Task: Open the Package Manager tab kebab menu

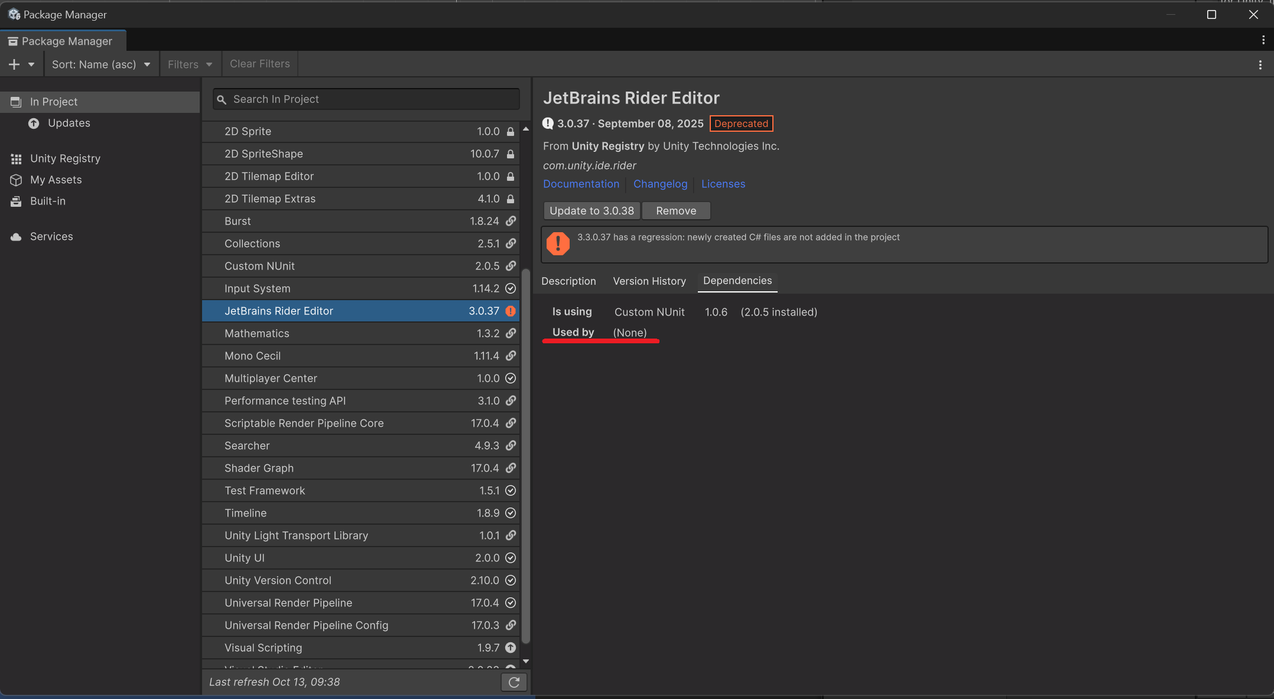Action: pyautogui.click(x=1263, y=40)
